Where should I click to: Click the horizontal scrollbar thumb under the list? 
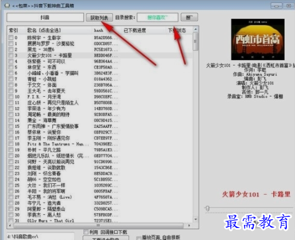[99, 226]
